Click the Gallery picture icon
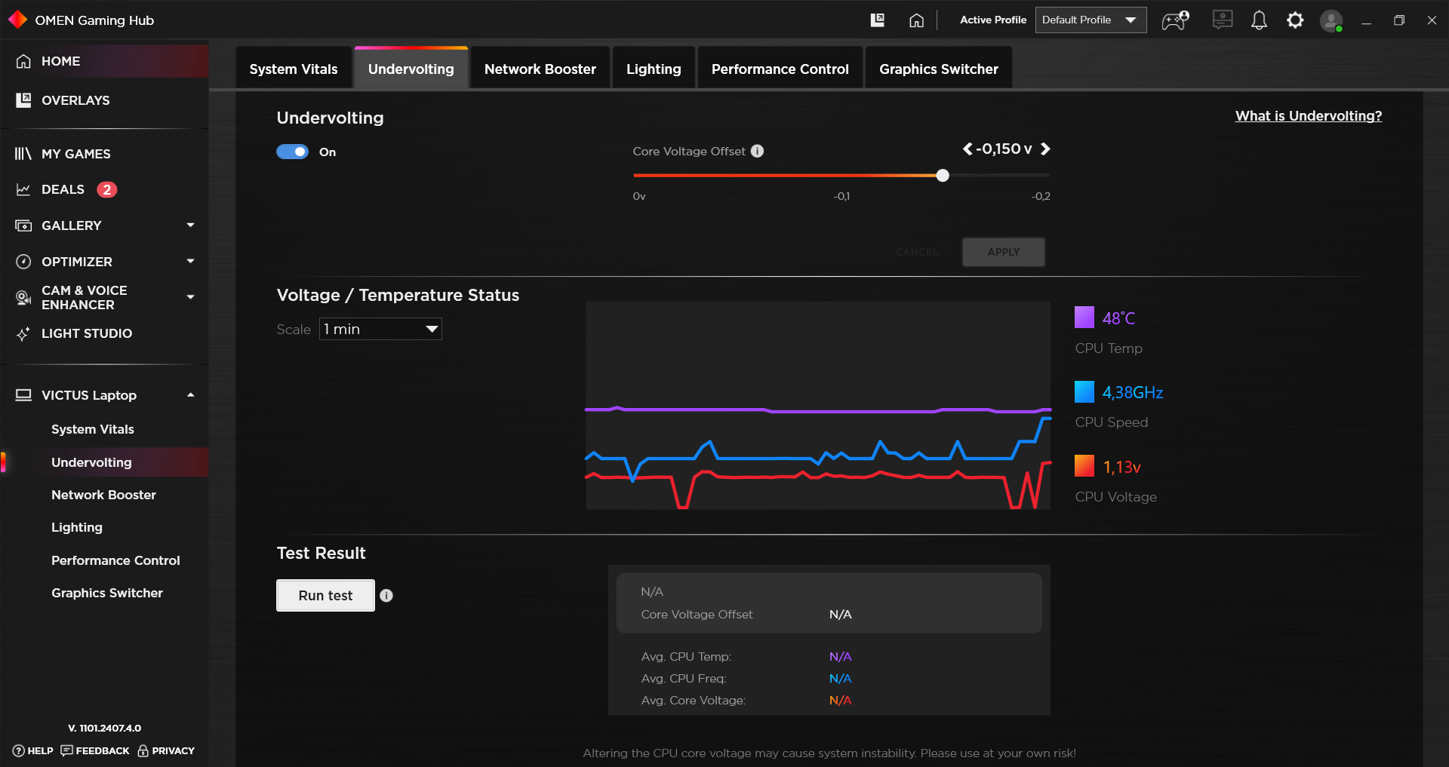Image resolution: width=1449 pixels, height=767 pixels. 23,225
